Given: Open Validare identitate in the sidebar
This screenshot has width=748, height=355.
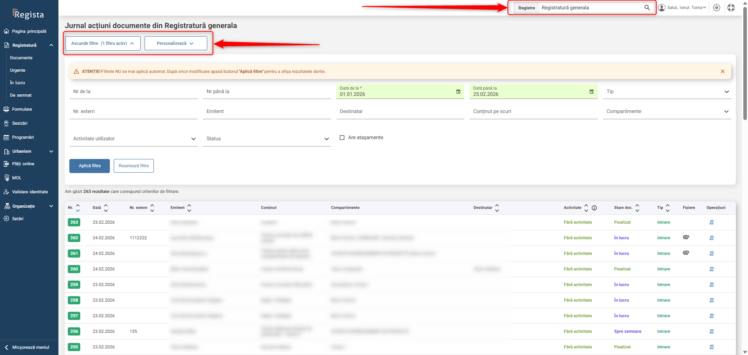Looking at the screenshot, I should (x=30, y=192).
